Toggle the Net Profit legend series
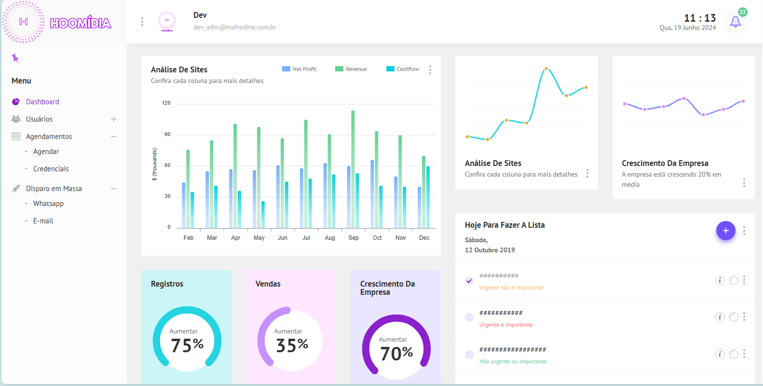Image resolution: width=763 pixels, height=386 pixels. point(299,69)
